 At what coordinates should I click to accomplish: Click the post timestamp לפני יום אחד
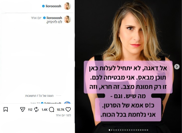(x=63, y=115)
